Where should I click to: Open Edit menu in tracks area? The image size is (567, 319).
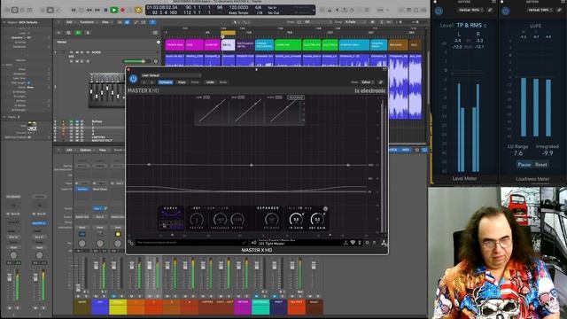click(x=69, y=22)
